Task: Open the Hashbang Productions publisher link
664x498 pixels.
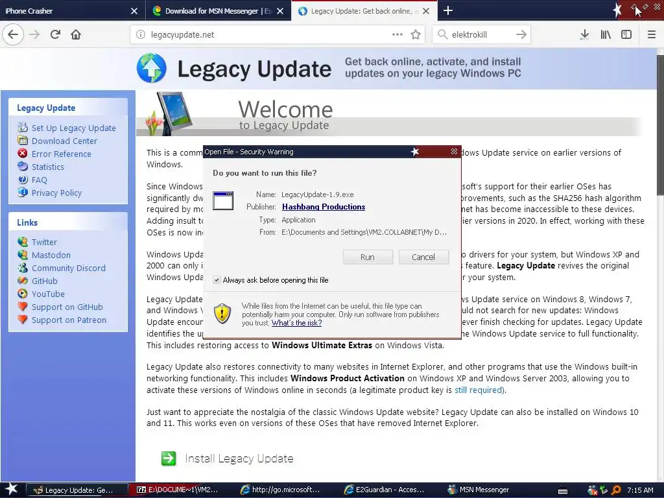Action: (324, 207)
